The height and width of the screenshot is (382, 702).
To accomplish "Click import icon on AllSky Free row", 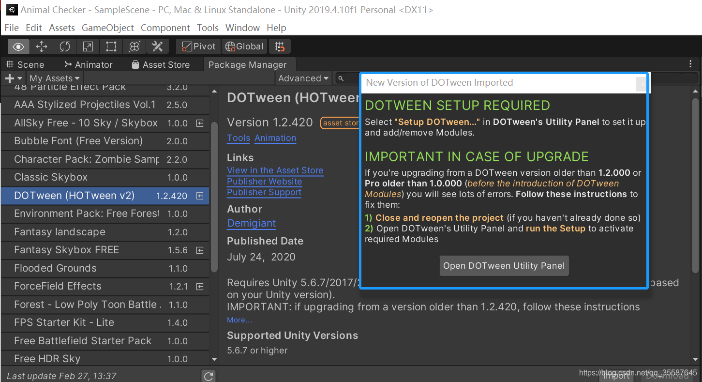I will (200, 123).
